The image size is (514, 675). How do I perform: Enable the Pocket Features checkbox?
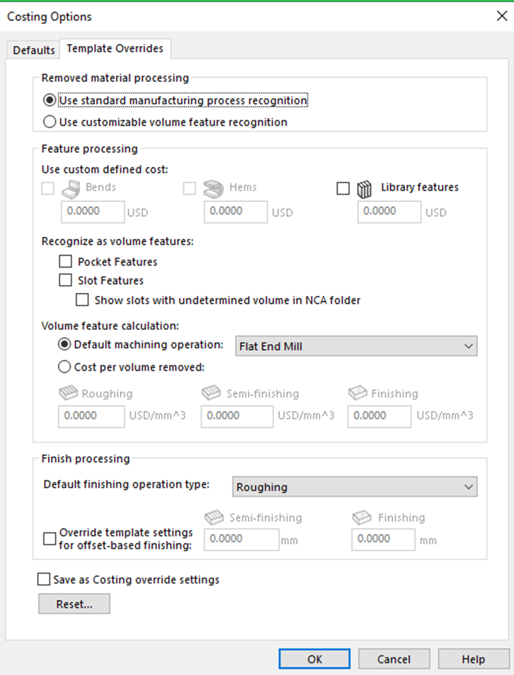[x=66, y=261]
